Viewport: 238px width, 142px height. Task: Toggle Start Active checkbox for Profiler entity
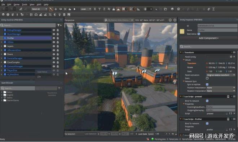199,34
